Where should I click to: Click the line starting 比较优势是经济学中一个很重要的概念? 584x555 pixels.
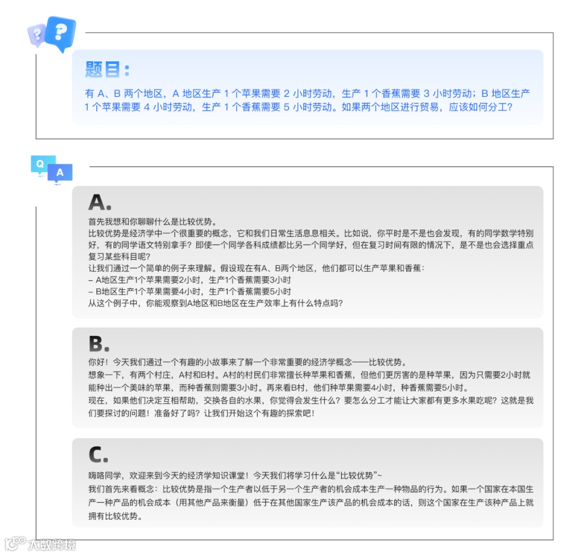click(x=311, y=233)
